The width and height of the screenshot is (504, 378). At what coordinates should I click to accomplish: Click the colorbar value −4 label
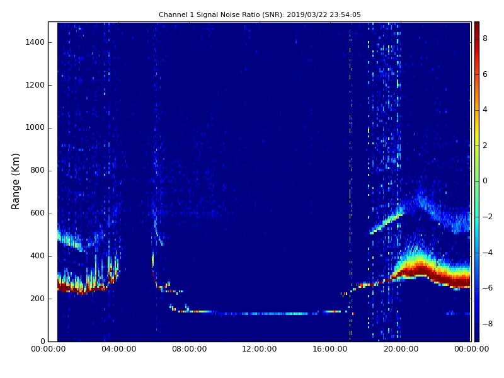tap(488, 253)
